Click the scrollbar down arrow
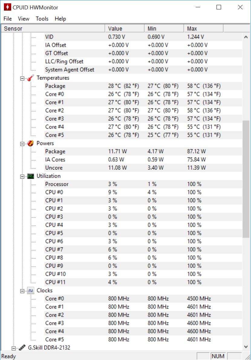This screenshot has width=251, height=360. pos(246,347)
